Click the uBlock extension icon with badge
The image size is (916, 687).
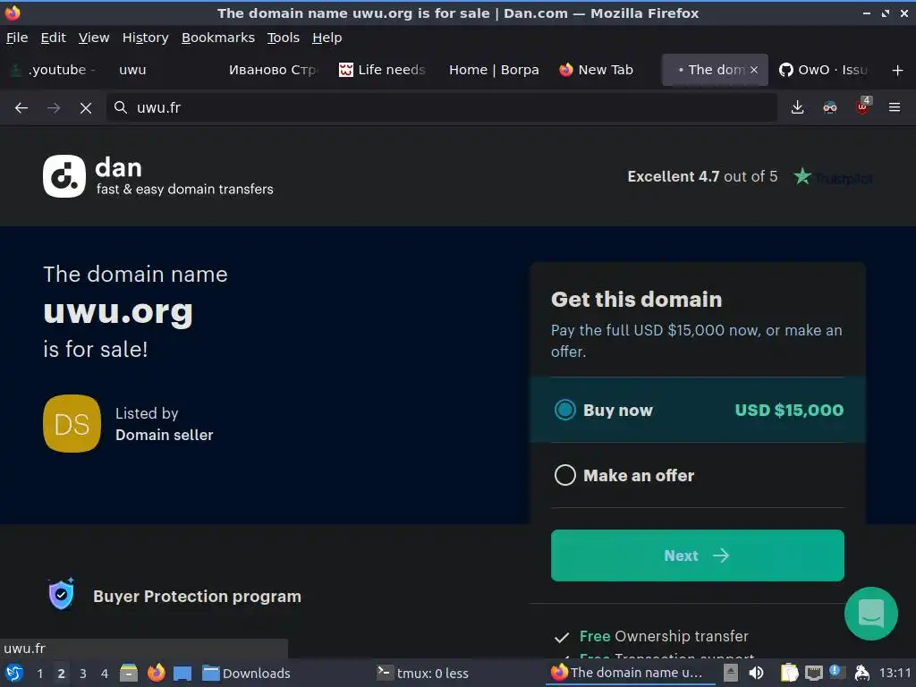(x=863, y=106)
